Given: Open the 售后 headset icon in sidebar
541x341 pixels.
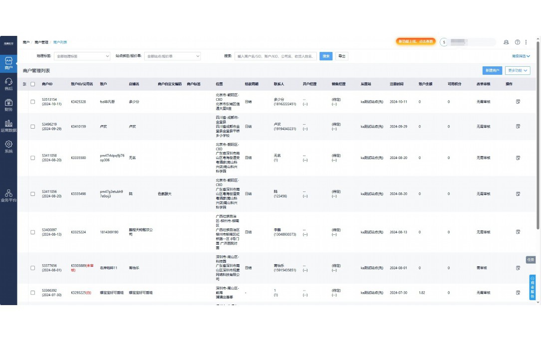Looking at the screenshot, I should pyautogui.click(x=8, y=83).
